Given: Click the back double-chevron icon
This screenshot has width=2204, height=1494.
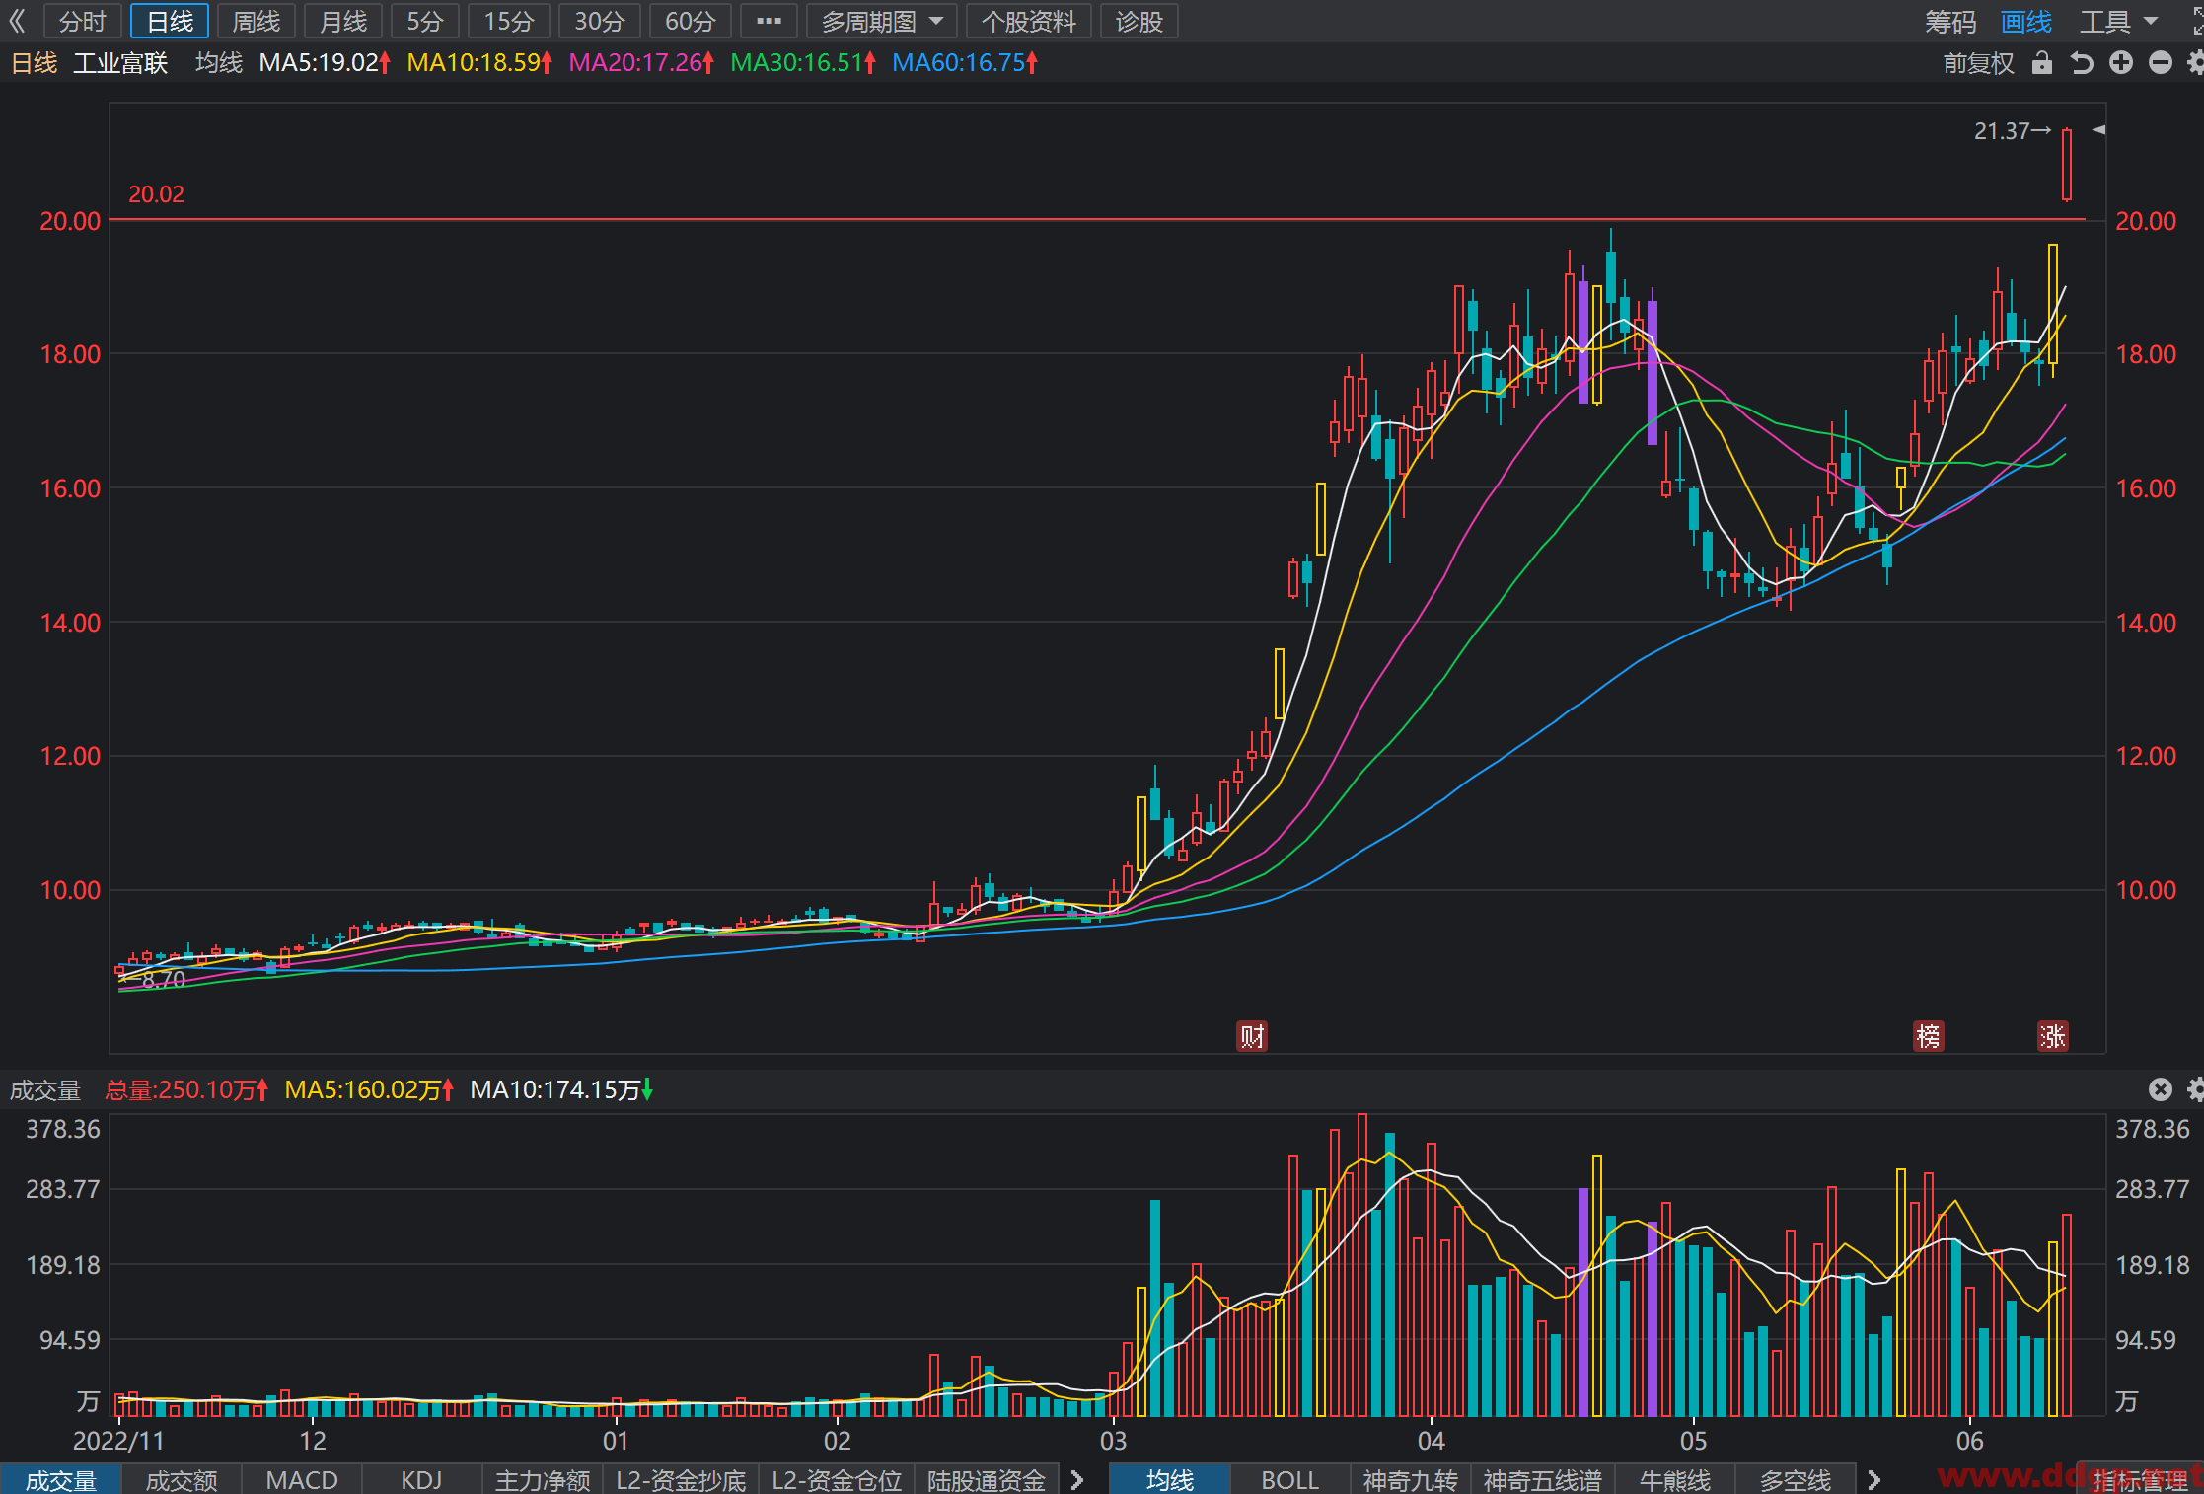Looking at the screenshot, I should click(x=17, y=21).
